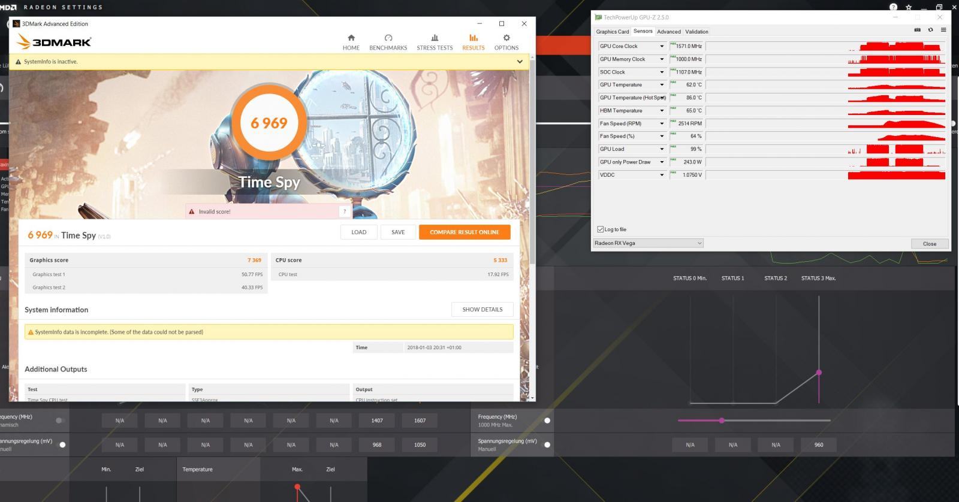Toggle GPU Frequency dynamic switch in Radeon Settings
The height and width of the screenshot is (502, 959).
60,421
